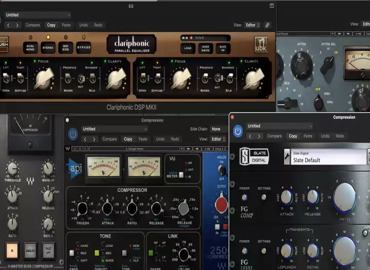Load previous Waves preset arrow in API plugin
Screen dimensions: 370x270
coord(188,149)
